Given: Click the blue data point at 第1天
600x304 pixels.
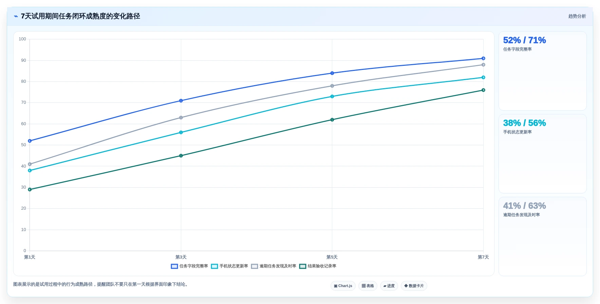Looking at the screenshot, I should point(30,141).
